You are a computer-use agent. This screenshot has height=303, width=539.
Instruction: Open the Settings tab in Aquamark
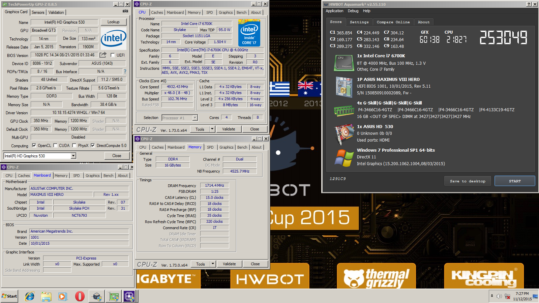(x=359, y=22)
